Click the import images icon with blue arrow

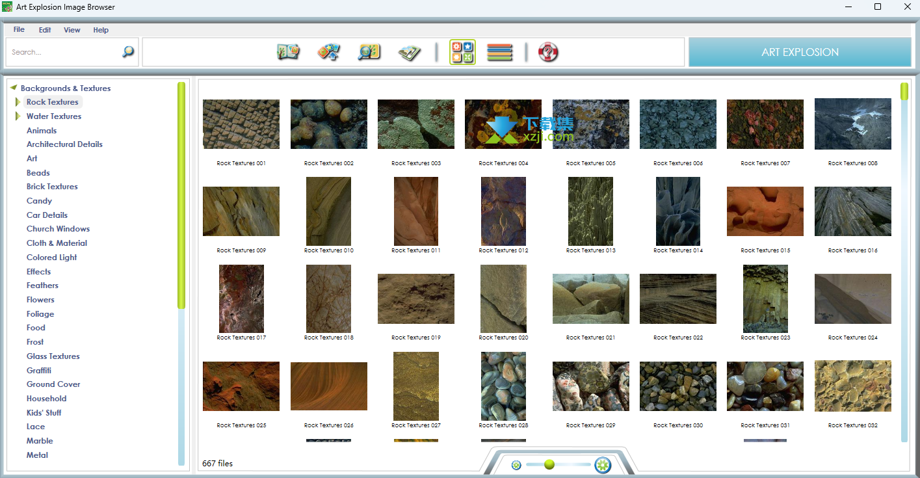pyautogui.click(x=329, y=52)
